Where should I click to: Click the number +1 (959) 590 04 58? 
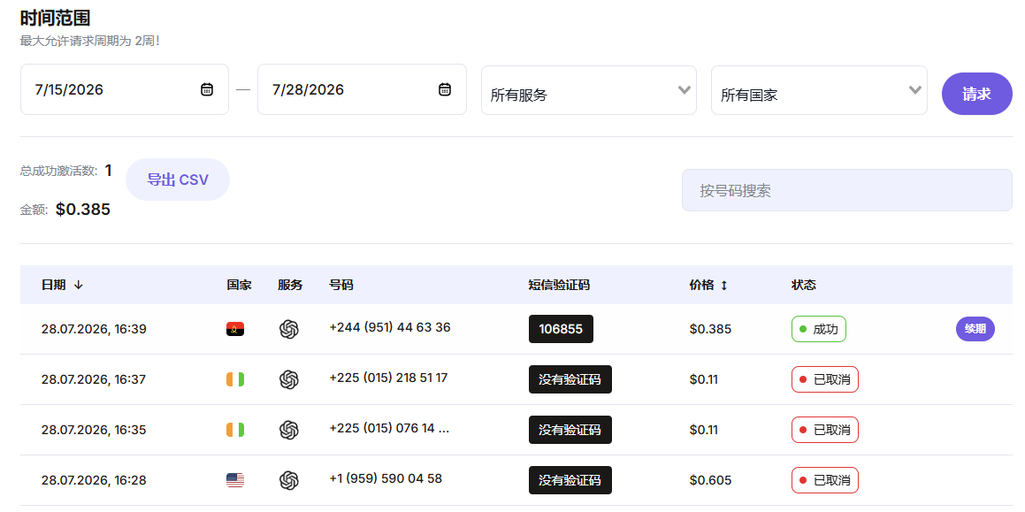[386, 478]
